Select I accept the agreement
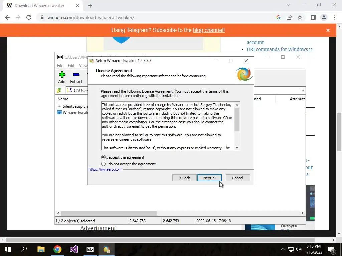Image resolution: width=342 pixels, height=256 pixels. pyautogui.click(x=123, y=157)
